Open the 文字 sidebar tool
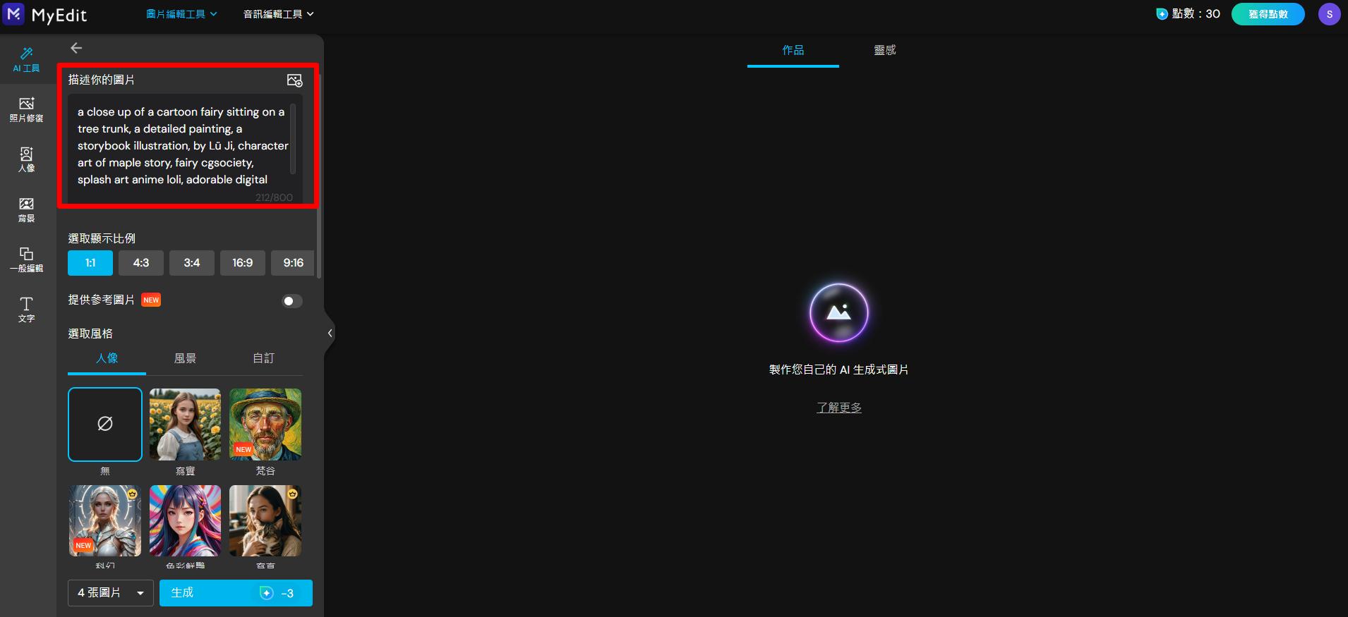 click(27, 310)
